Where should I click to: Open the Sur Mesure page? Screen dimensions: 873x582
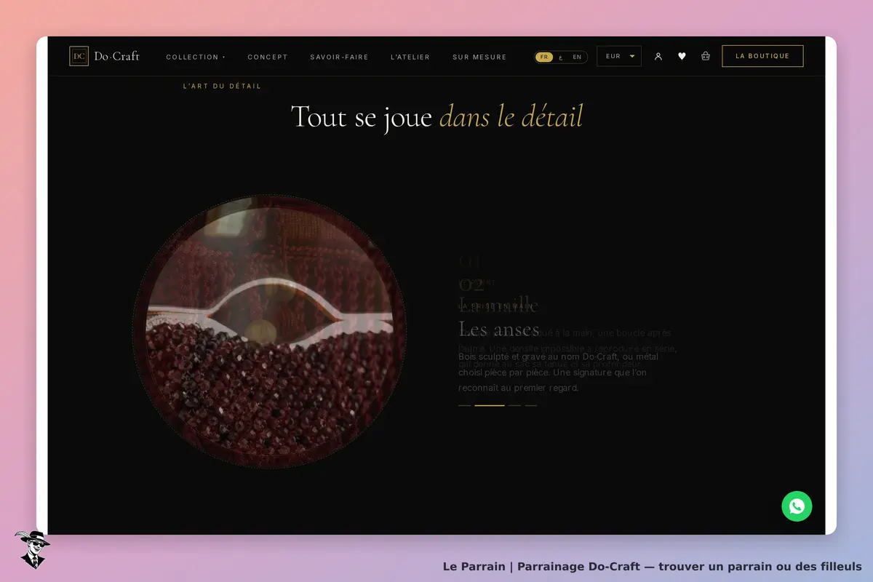click(479, 57)
